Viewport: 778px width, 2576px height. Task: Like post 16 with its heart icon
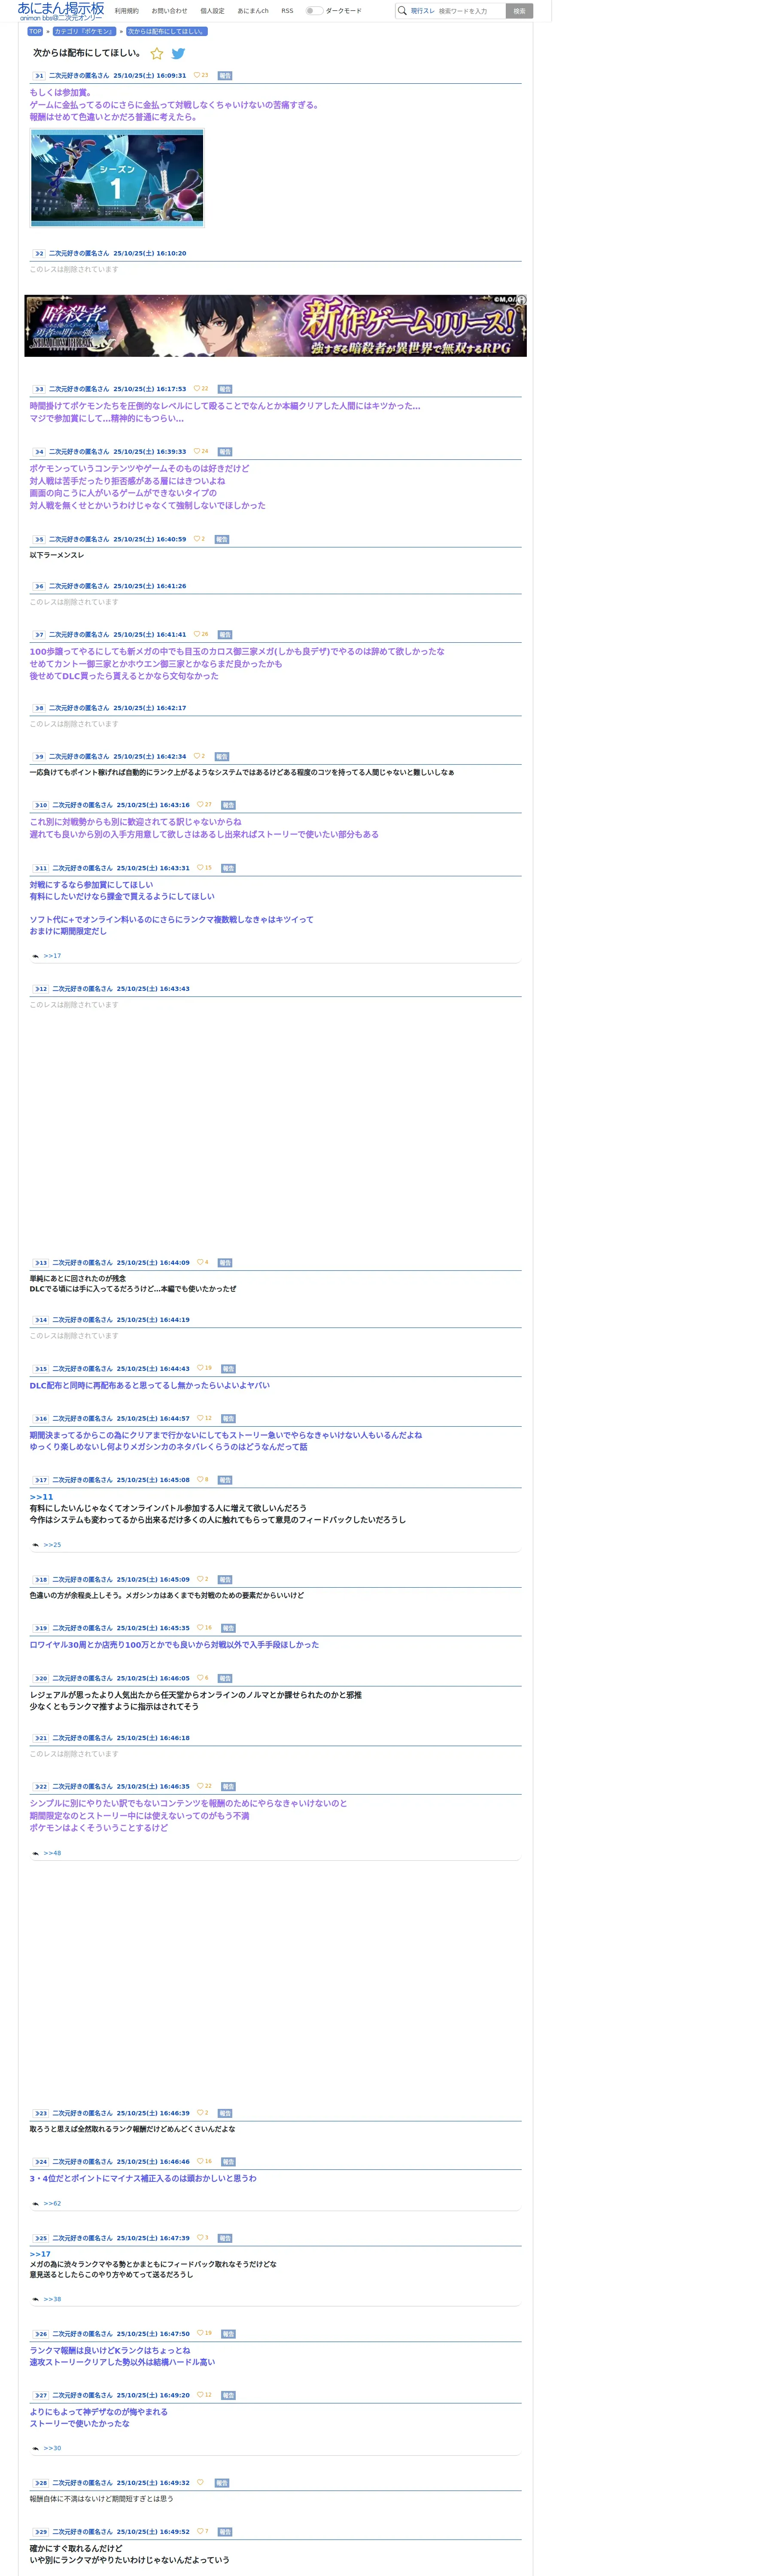200,1418
